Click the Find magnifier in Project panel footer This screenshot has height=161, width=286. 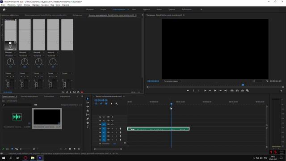(x=66, y=149)
